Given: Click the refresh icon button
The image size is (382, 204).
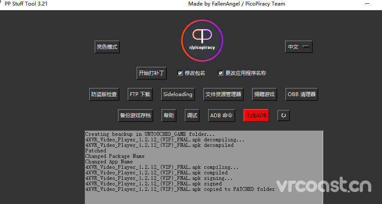Looking at the screenshot, I should tap(283, 115).
